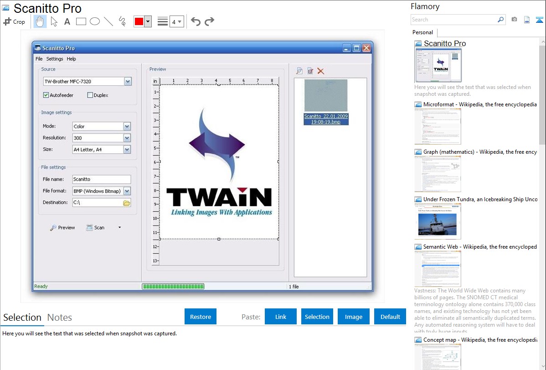The image size is (546, 370).
Task: Click the icon beside Semantic Web snapshot title
Action: coord(418,246)
